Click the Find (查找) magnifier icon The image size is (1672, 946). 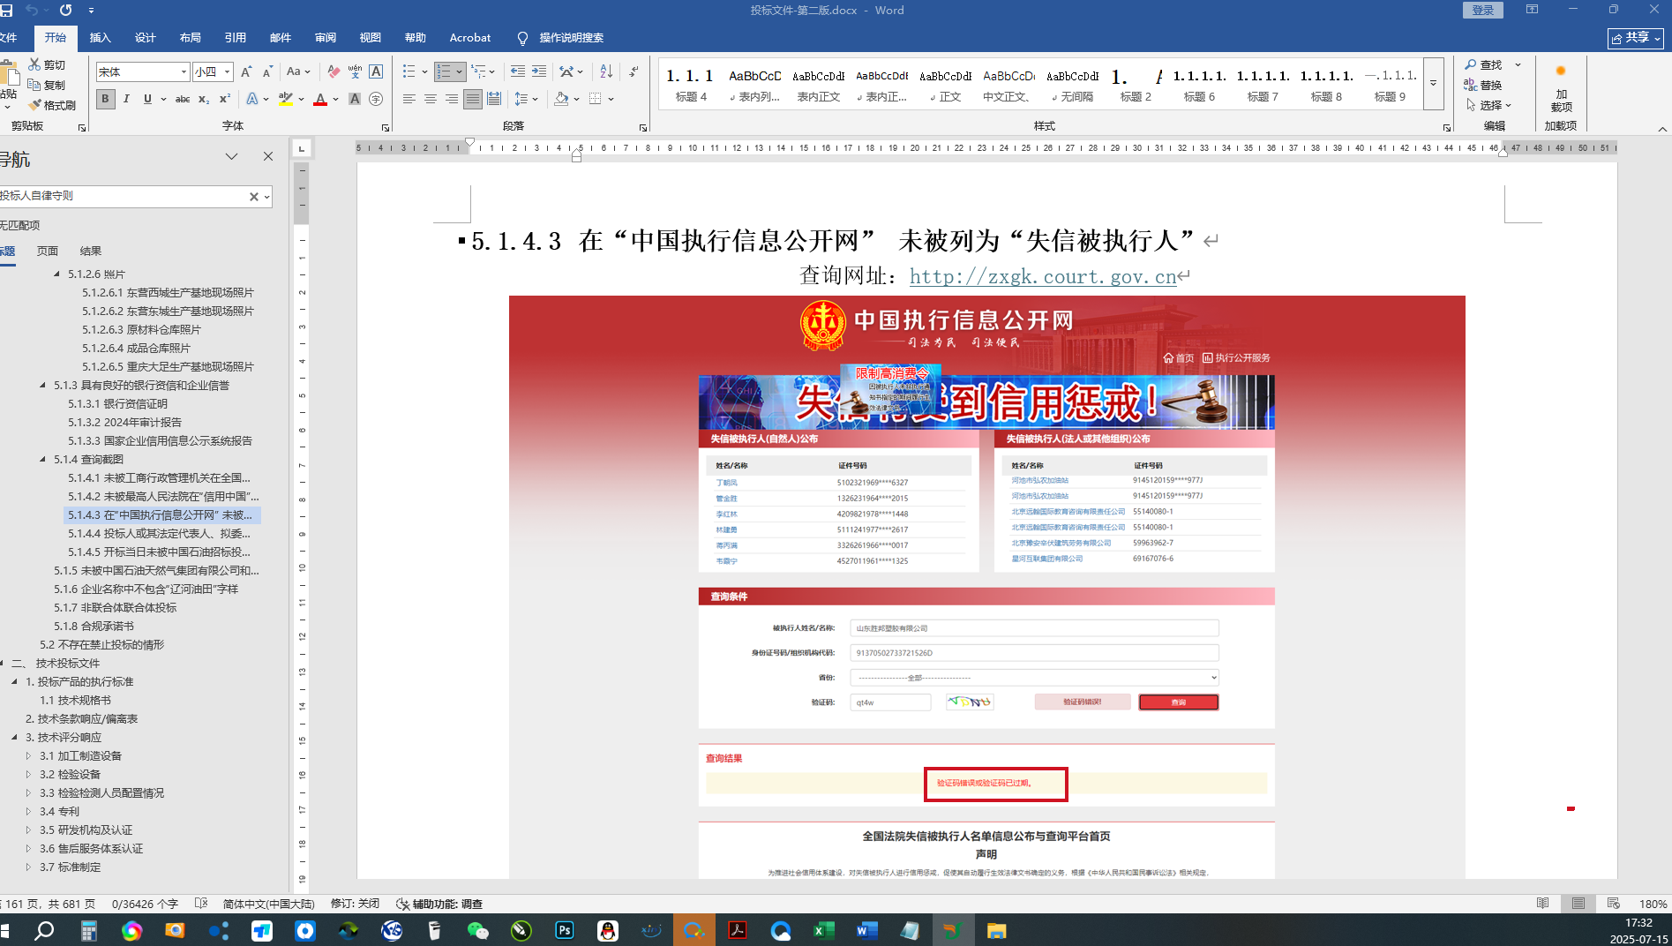(1471, 64)
